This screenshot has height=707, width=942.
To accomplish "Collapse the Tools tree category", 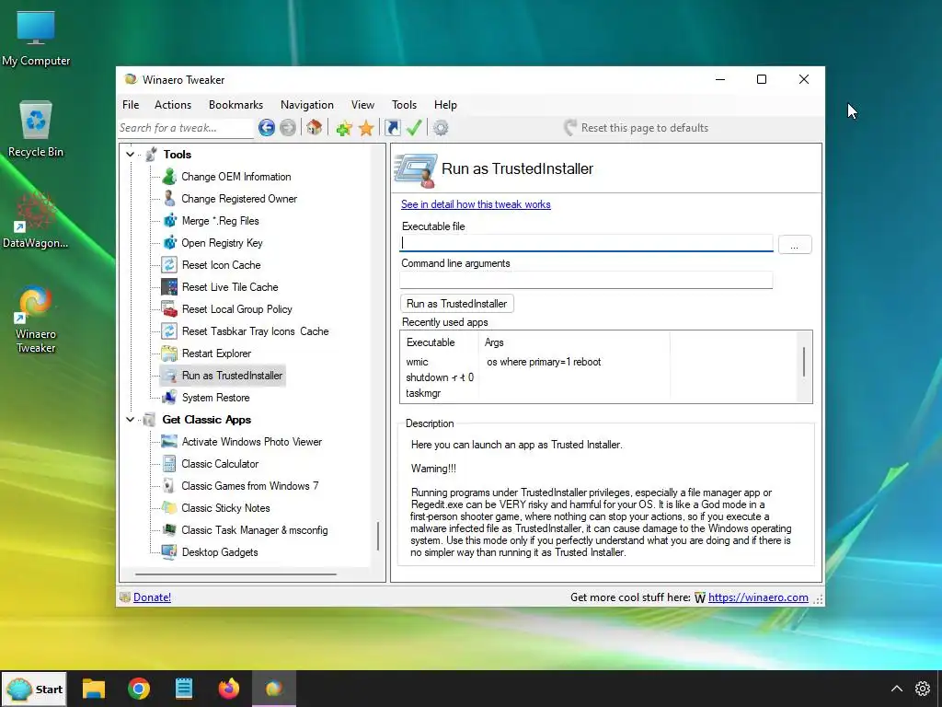I will (130, 155).
